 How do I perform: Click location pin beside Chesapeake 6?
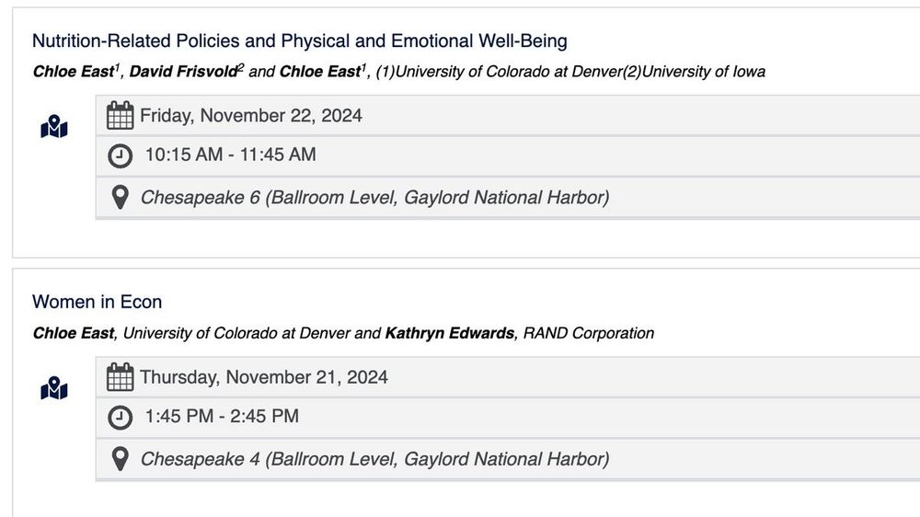pos(120,197)
